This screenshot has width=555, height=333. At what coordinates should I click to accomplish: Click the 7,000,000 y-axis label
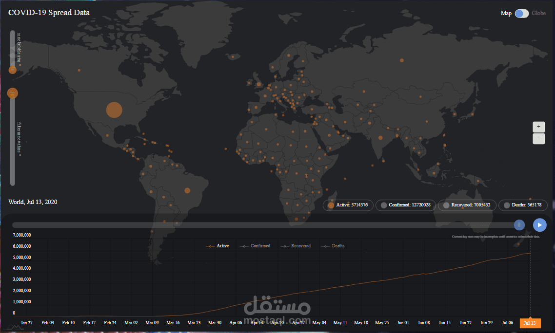(22, 235)
